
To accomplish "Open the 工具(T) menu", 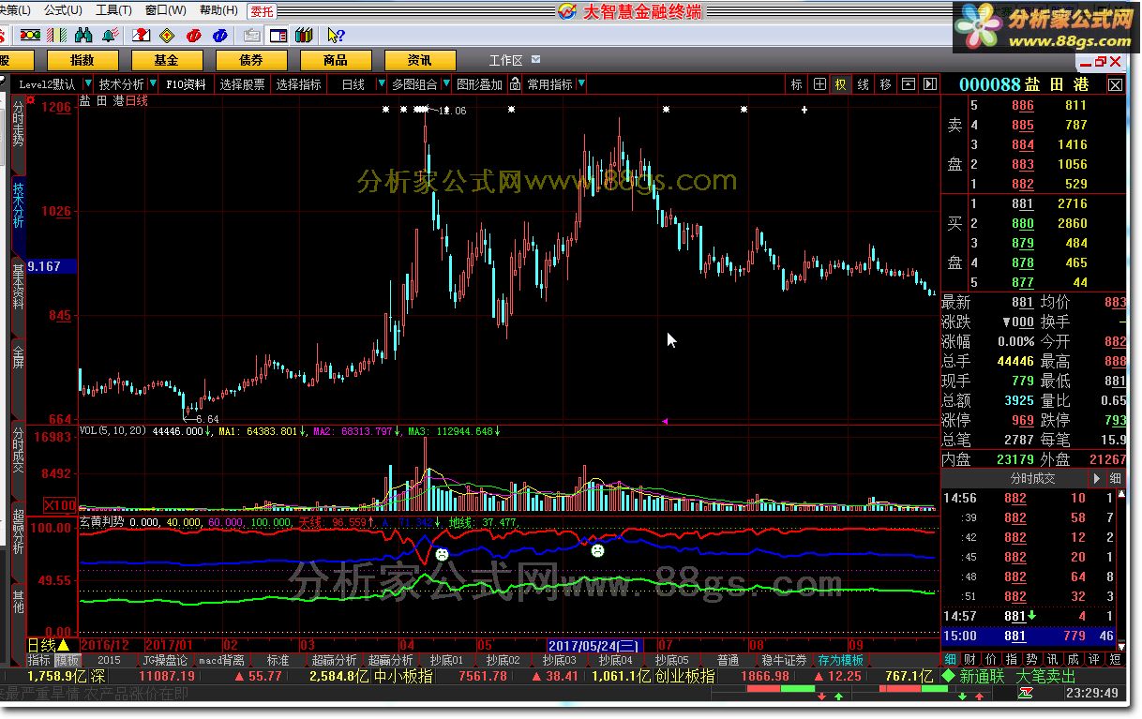I will (x=113, y=10).
